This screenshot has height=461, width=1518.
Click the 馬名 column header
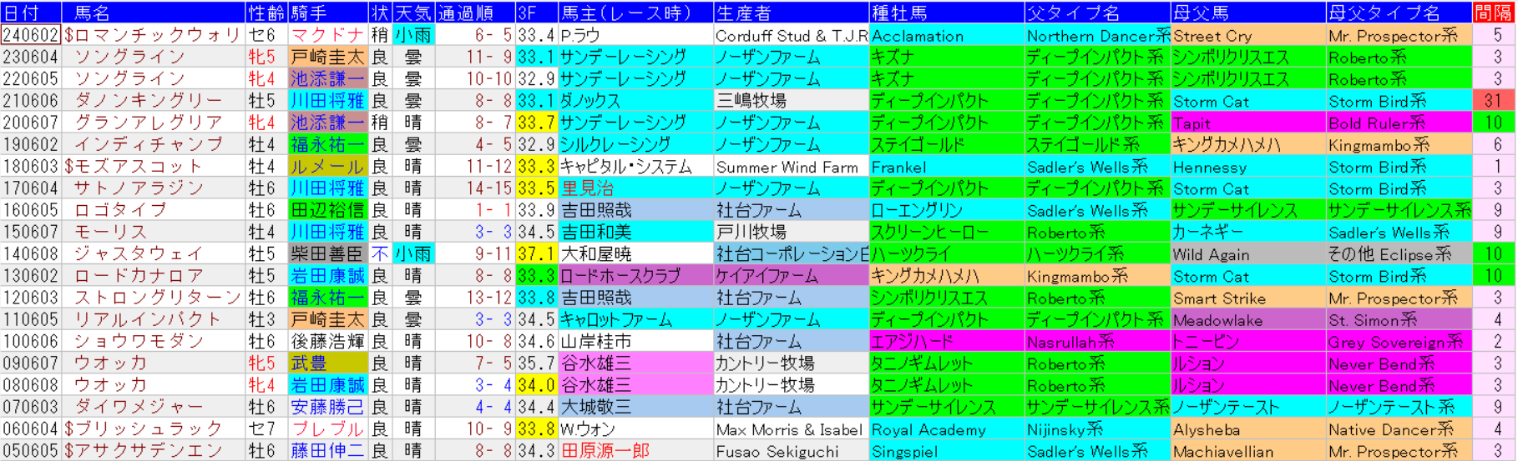[x=154, y=13]
